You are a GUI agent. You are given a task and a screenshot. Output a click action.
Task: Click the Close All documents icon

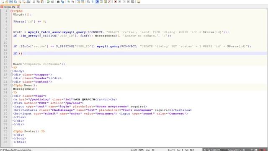click(x=24, y=2)
